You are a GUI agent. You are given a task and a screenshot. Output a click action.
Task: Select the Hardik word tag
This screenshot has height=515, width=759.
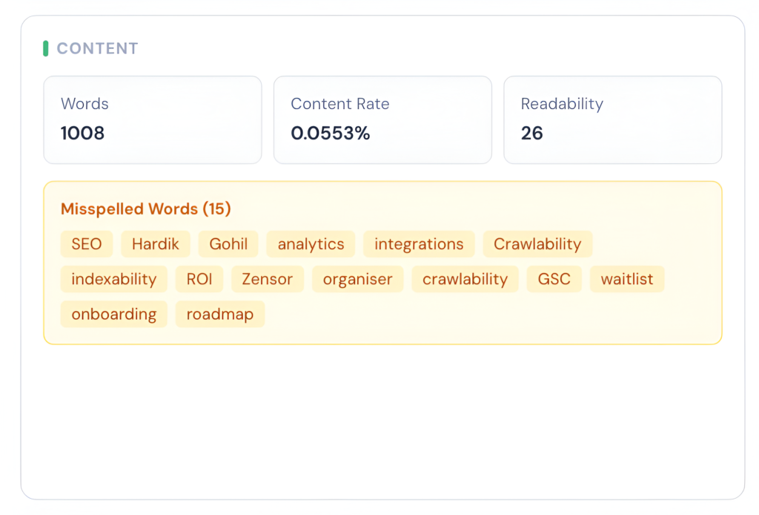pos(155,244)
